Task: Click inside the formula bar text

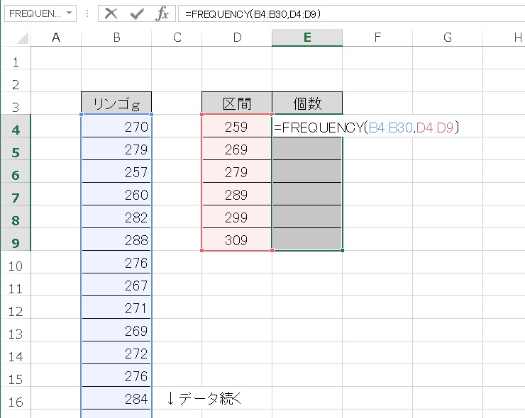Action: [253, 13]
